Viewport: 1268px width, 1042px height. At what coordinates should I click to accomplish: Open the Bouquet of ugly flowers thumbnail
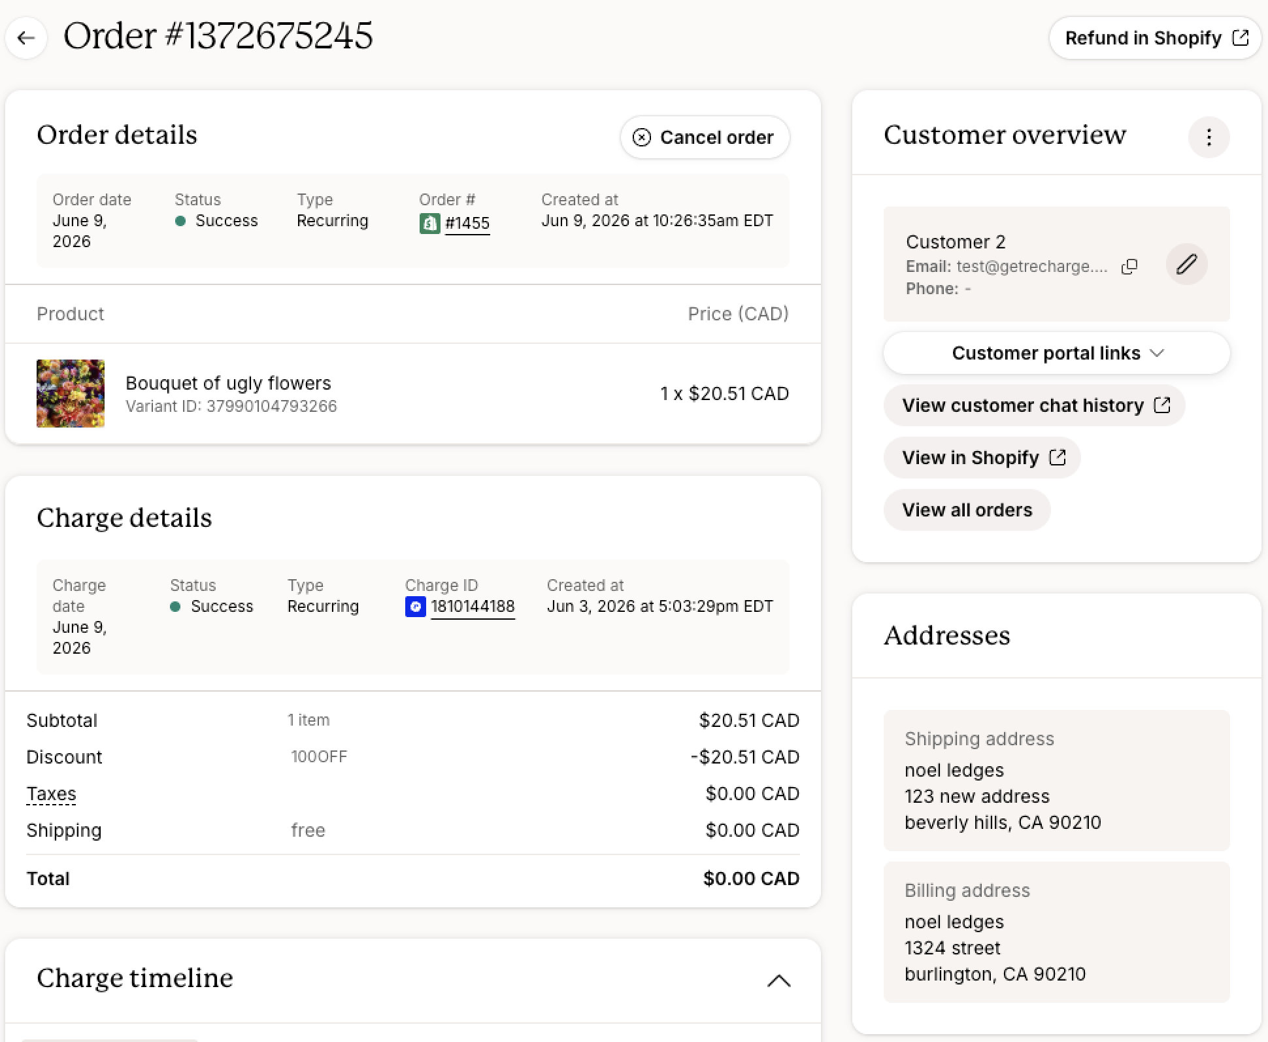tap(71, 394)
